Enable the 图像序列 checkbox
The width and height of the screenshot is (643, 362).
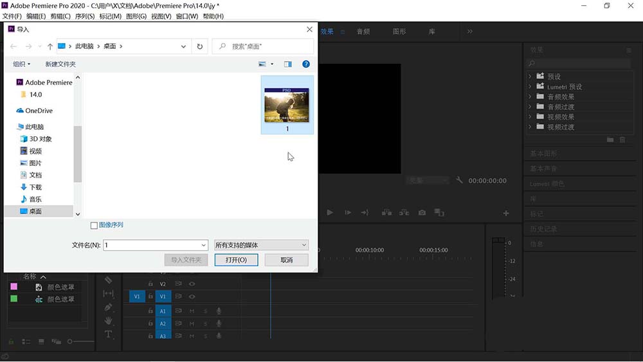[95, 226]
